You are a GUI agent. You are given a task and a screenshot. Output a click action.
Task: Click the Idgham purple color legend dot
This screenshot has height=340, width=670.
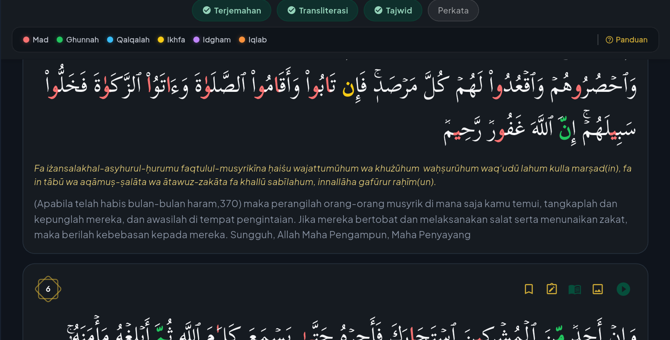pos(196,40)
